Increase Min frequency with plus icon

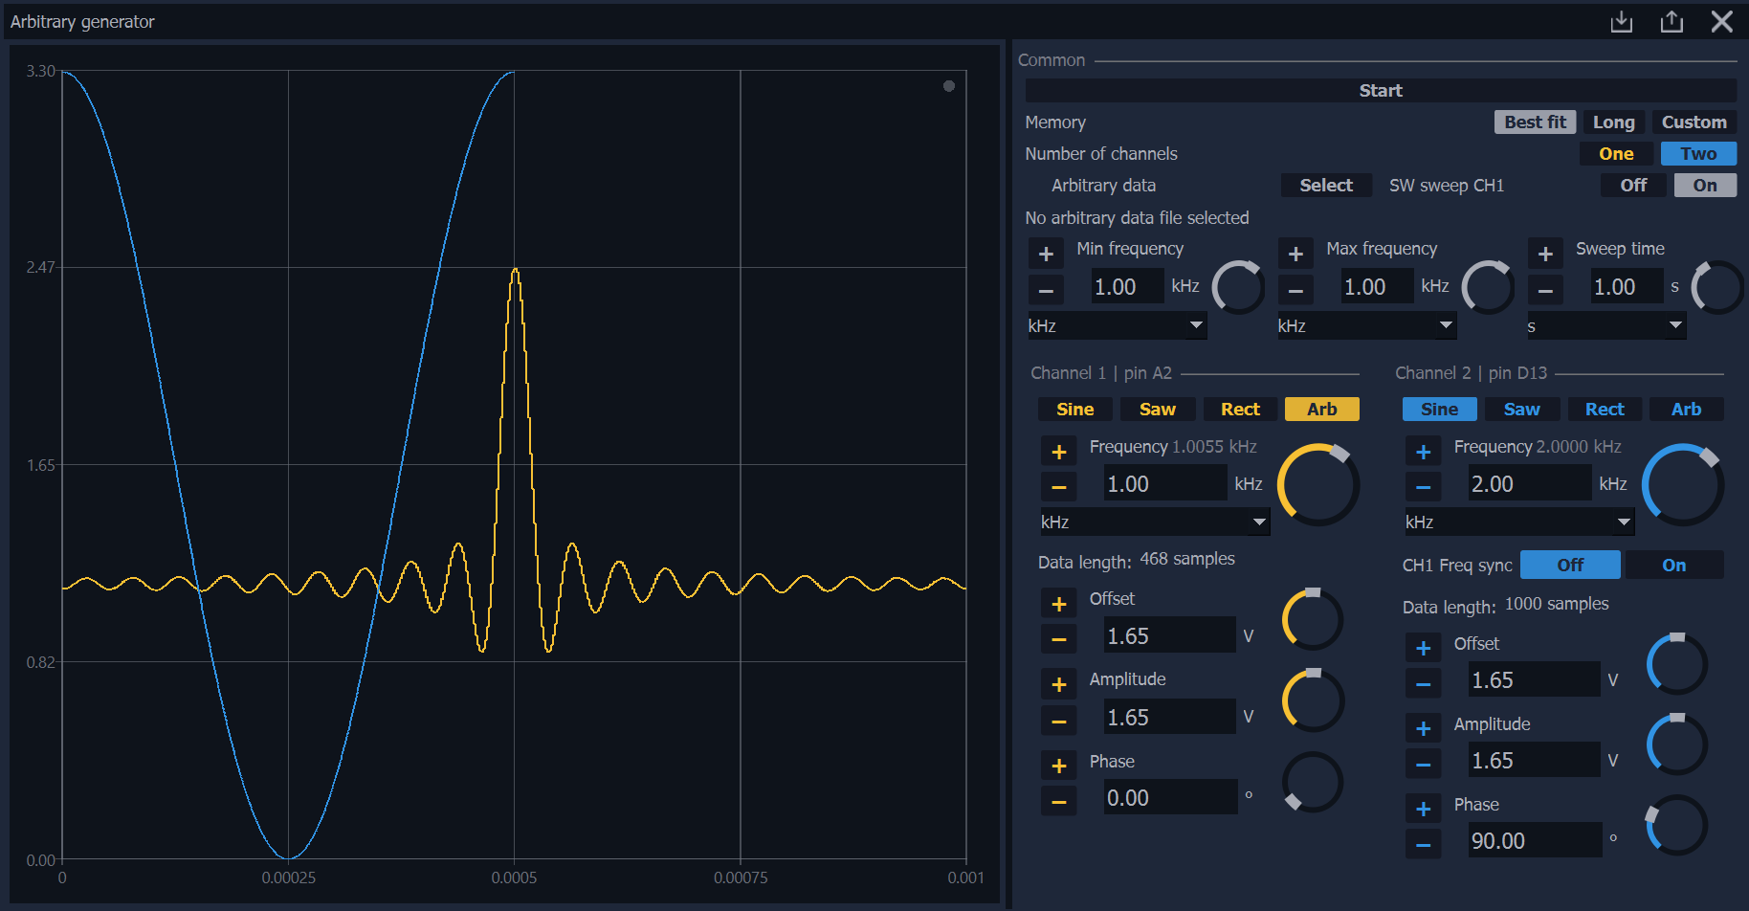1046,254
